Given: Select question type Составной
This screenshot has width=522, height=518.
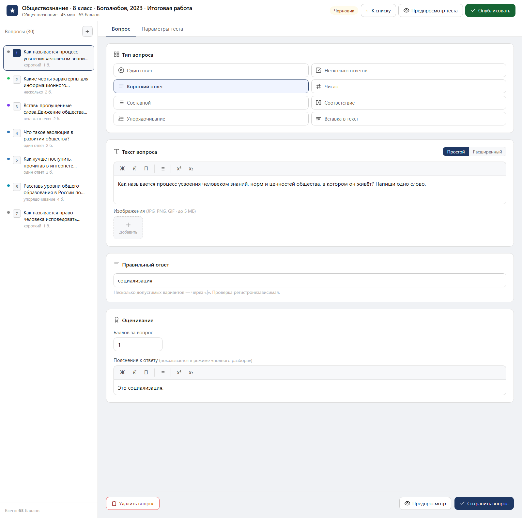Looking at the screenshot, I should [211, 103].
